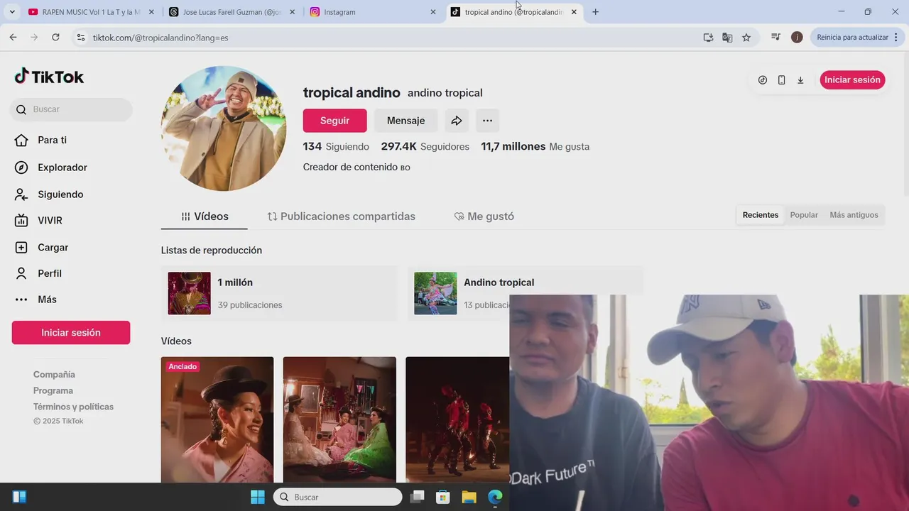Click the browser reload button

tap(55, 37)
